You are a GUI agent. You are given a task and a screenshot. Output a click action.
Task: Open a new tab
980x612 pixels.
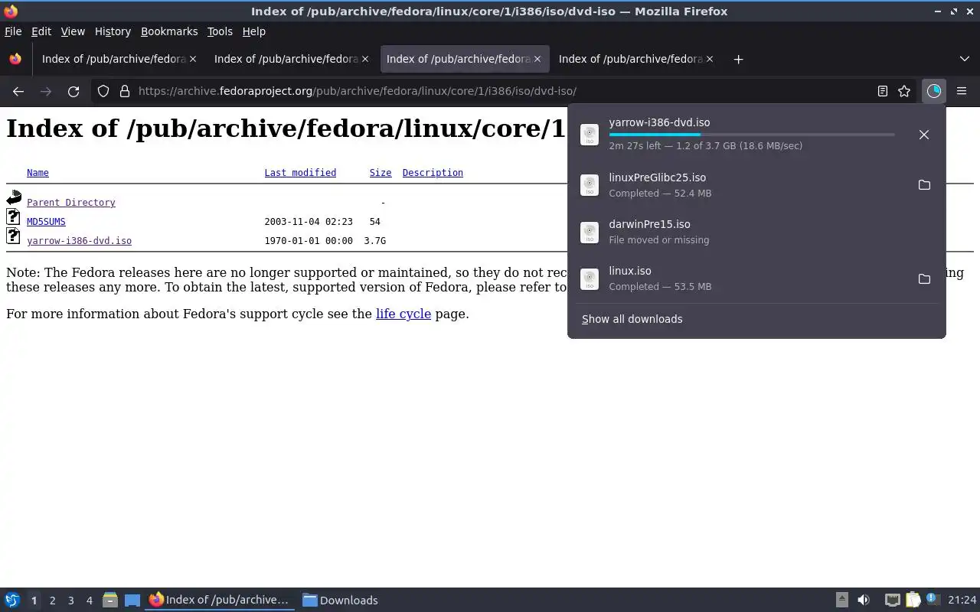click(738, 59)
